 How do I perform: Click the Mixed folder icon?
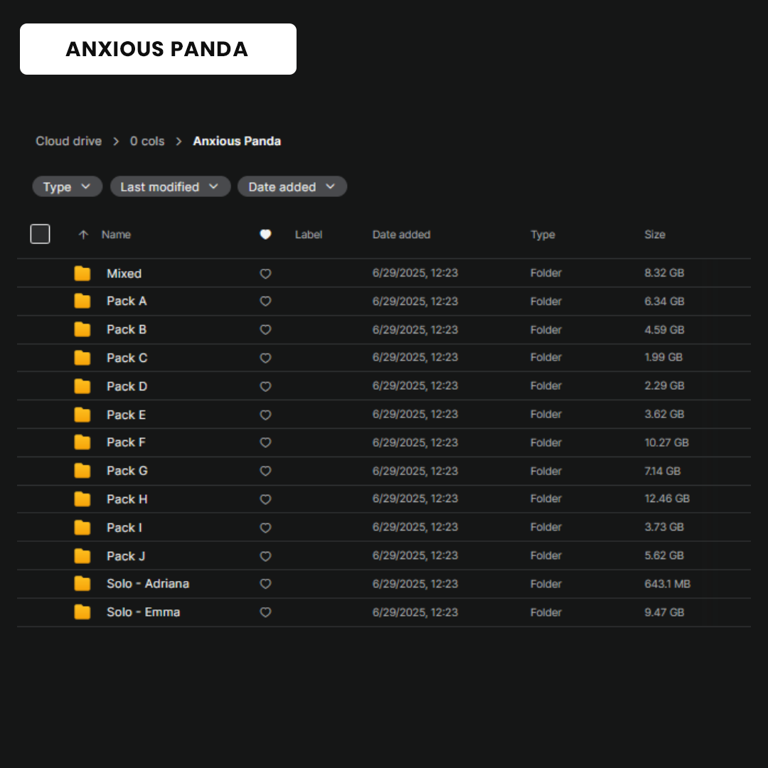coord(82,273)
